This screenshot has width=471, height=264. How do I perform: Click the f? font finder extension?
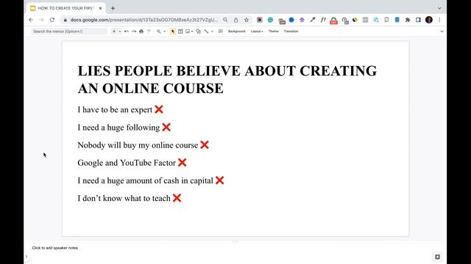[323, 20]
